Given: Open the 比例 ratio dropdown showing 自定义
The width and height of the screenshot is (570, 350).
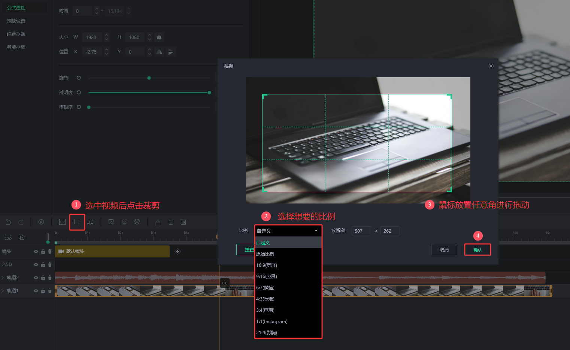Looking at the screenshot, I should pos(288,231).
